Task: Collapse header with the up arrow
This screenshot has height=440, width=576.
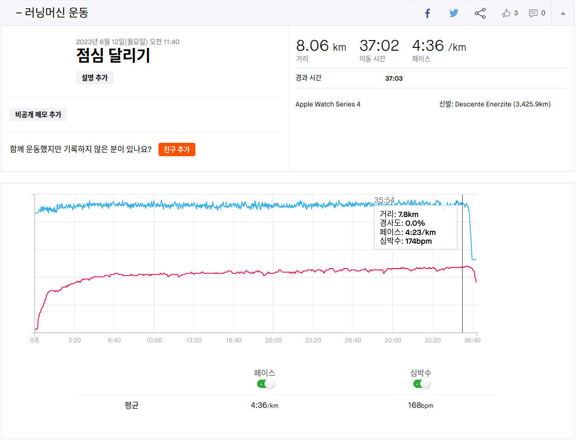Action: [563, 13]
